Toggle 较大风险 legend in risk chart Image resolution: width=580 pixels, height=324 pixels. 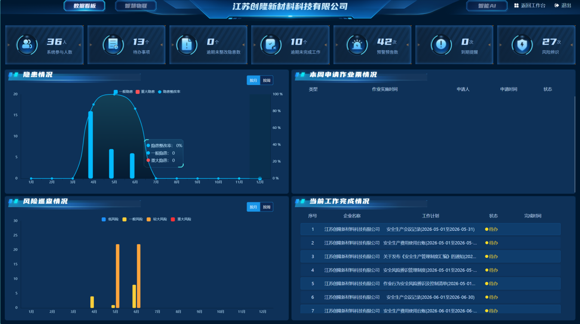click(x=159, y=219)
